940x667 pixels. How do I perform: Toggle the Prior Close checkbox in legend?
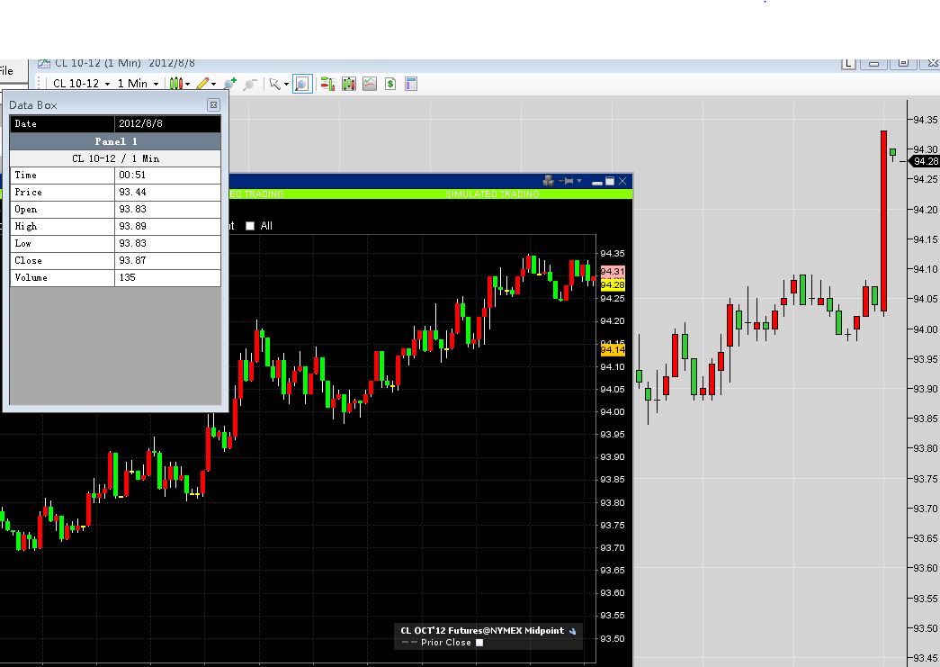pyautogui.click(x=479, y=643)
